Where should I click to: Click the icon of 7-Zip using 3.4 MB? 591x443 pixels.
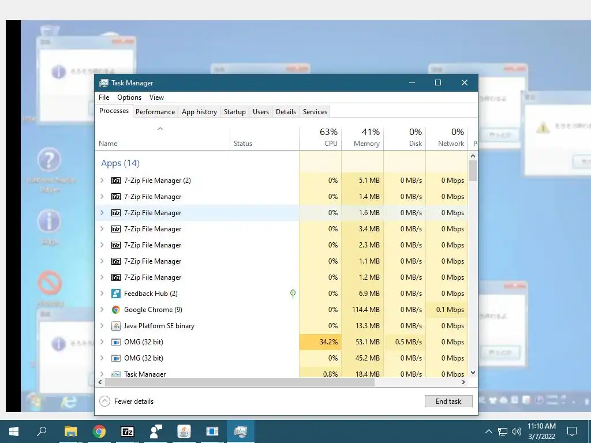point(115,229)
